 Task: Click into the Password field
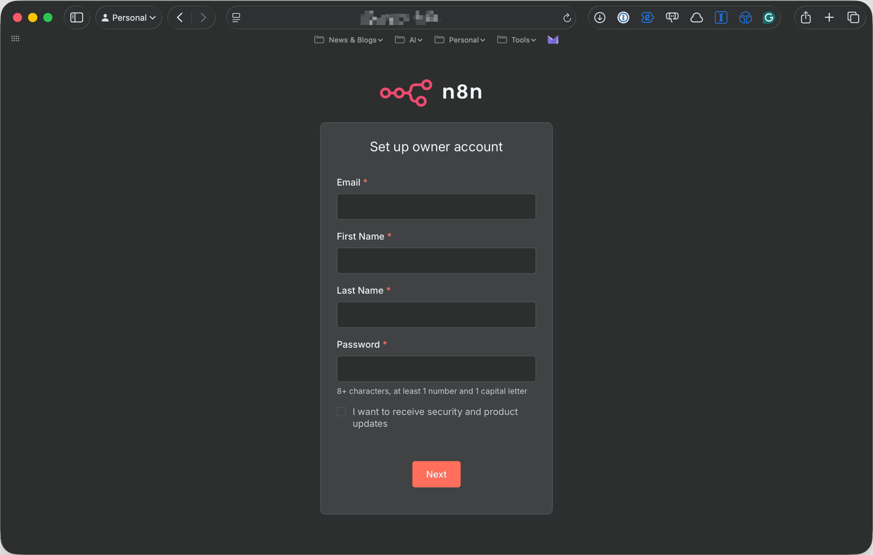436,369
